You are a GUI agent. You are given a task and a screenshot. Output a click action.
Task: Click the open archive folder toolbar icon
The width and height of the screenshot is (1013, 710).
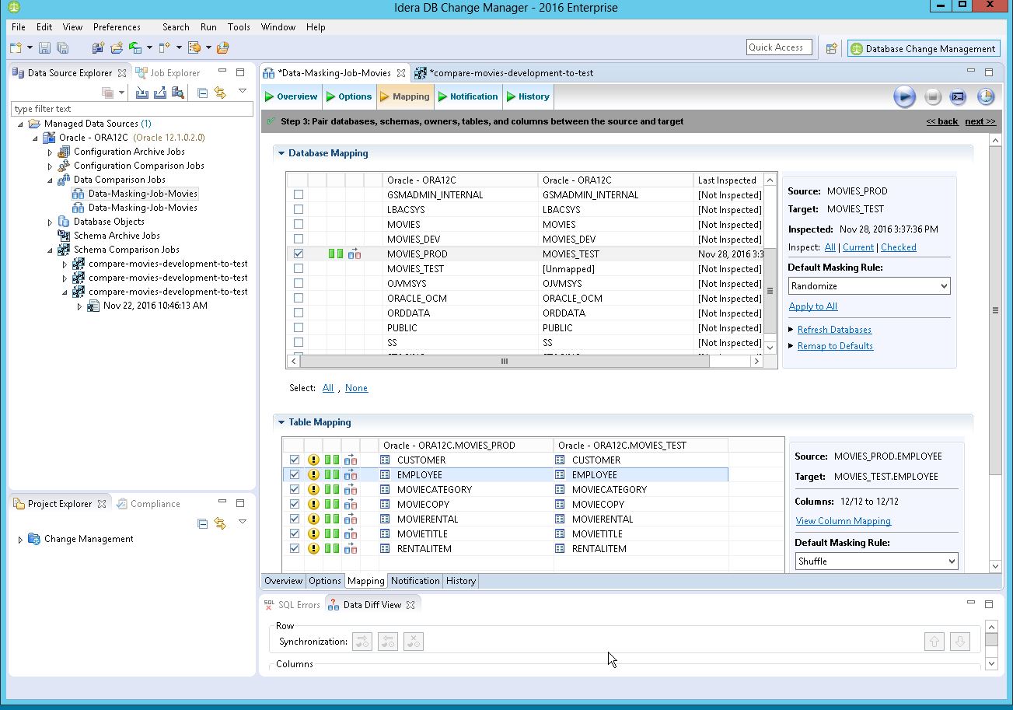click(x=222, y=48)
